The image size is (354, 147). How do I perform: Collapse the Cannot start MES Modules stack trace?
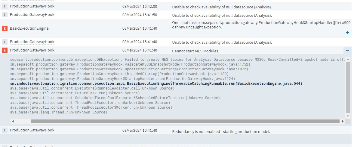click(x=347, y=51)
